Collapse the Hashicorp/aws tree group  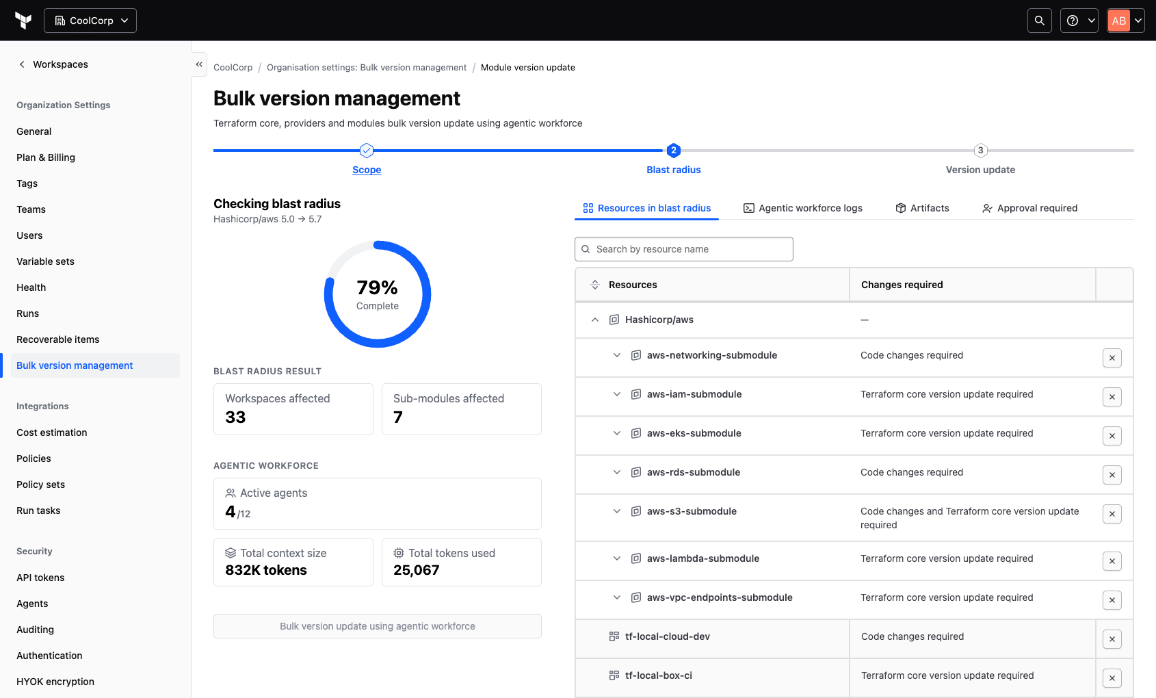coord(595,320)
